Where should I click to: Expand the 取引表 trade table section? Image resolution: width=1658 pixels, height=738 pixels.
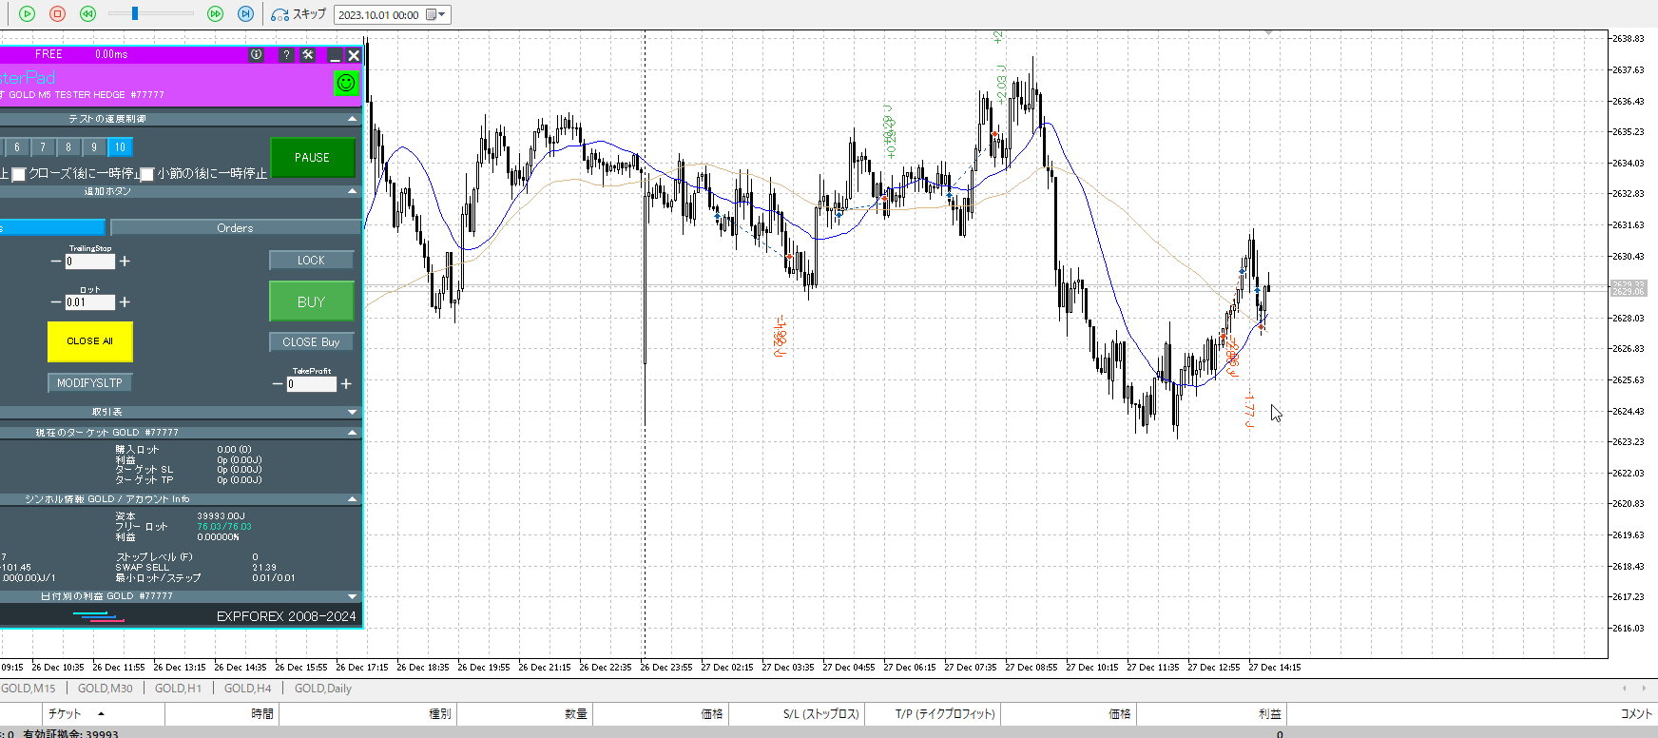[x=353, y=412]
